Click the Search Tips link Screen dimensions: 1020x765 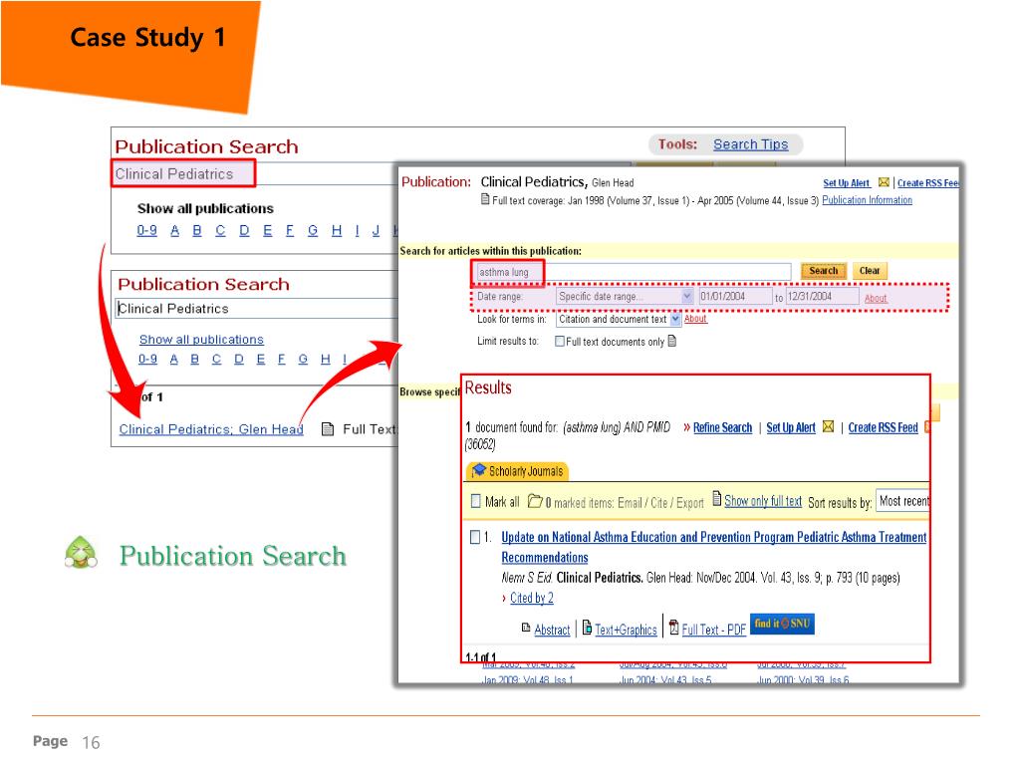pos(750,144)
